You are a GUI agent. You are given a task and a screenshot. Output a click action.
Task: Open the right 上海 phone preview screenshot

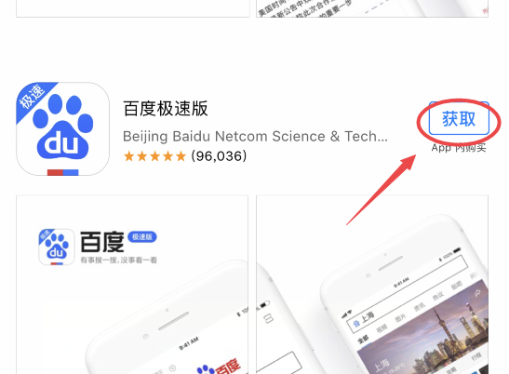[x=372, y=285]
